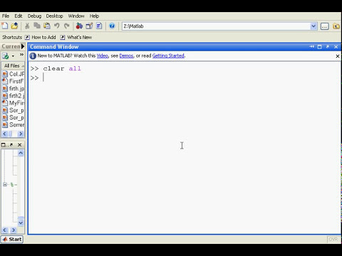Click the find files icon in Current Directory
342x256 pixels.
pyautogui.click(x=6, y=56)
